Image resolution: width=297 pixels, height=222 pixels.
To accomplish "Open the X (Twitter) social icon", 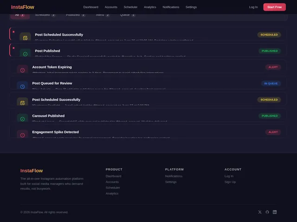I will [260, 212].
